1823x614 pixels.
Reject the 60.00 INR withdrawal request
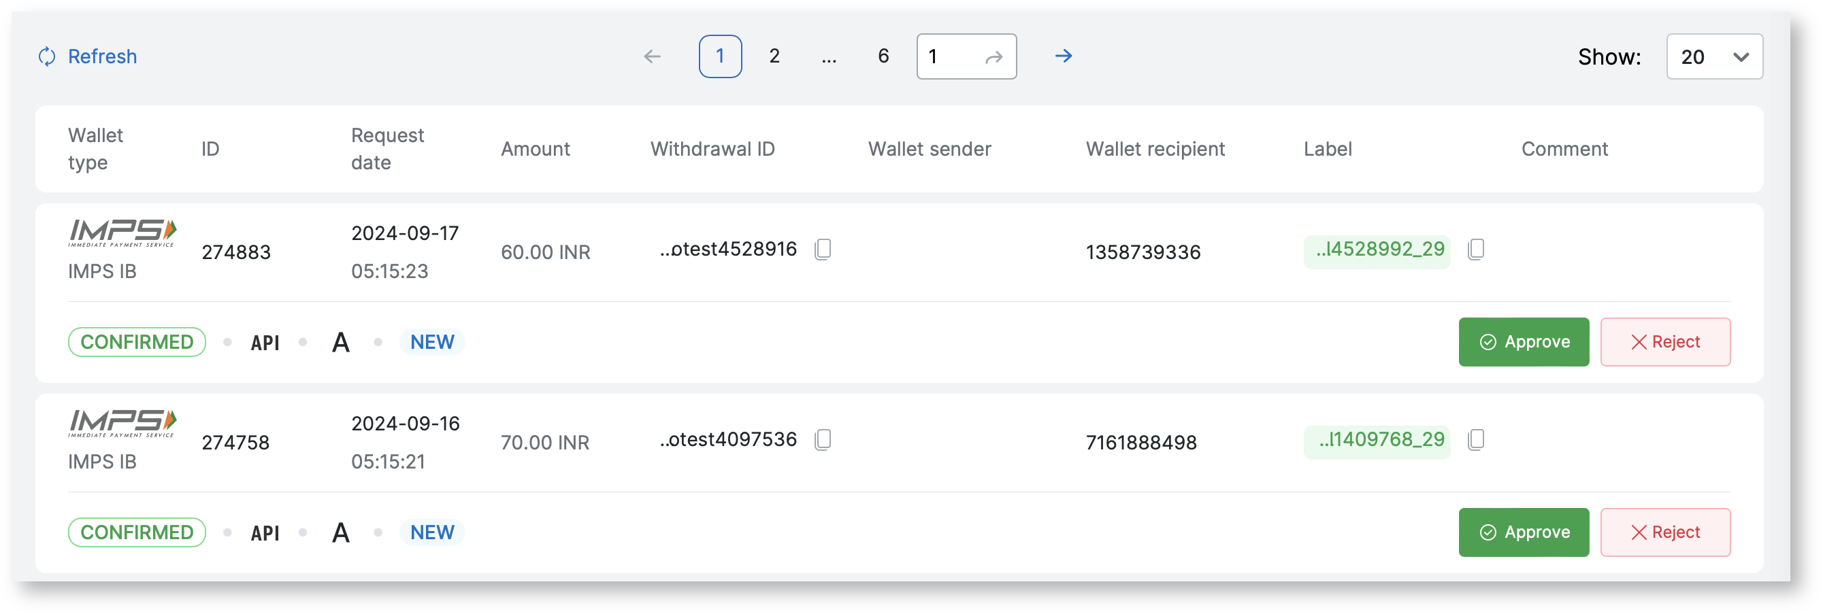(x=1664, y=341)
